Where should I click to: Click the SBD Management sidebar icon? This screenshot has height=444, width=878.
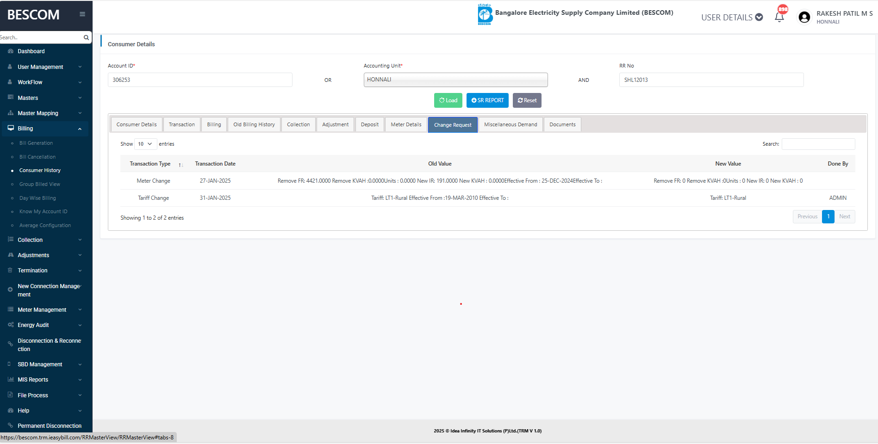coord(10,364)
